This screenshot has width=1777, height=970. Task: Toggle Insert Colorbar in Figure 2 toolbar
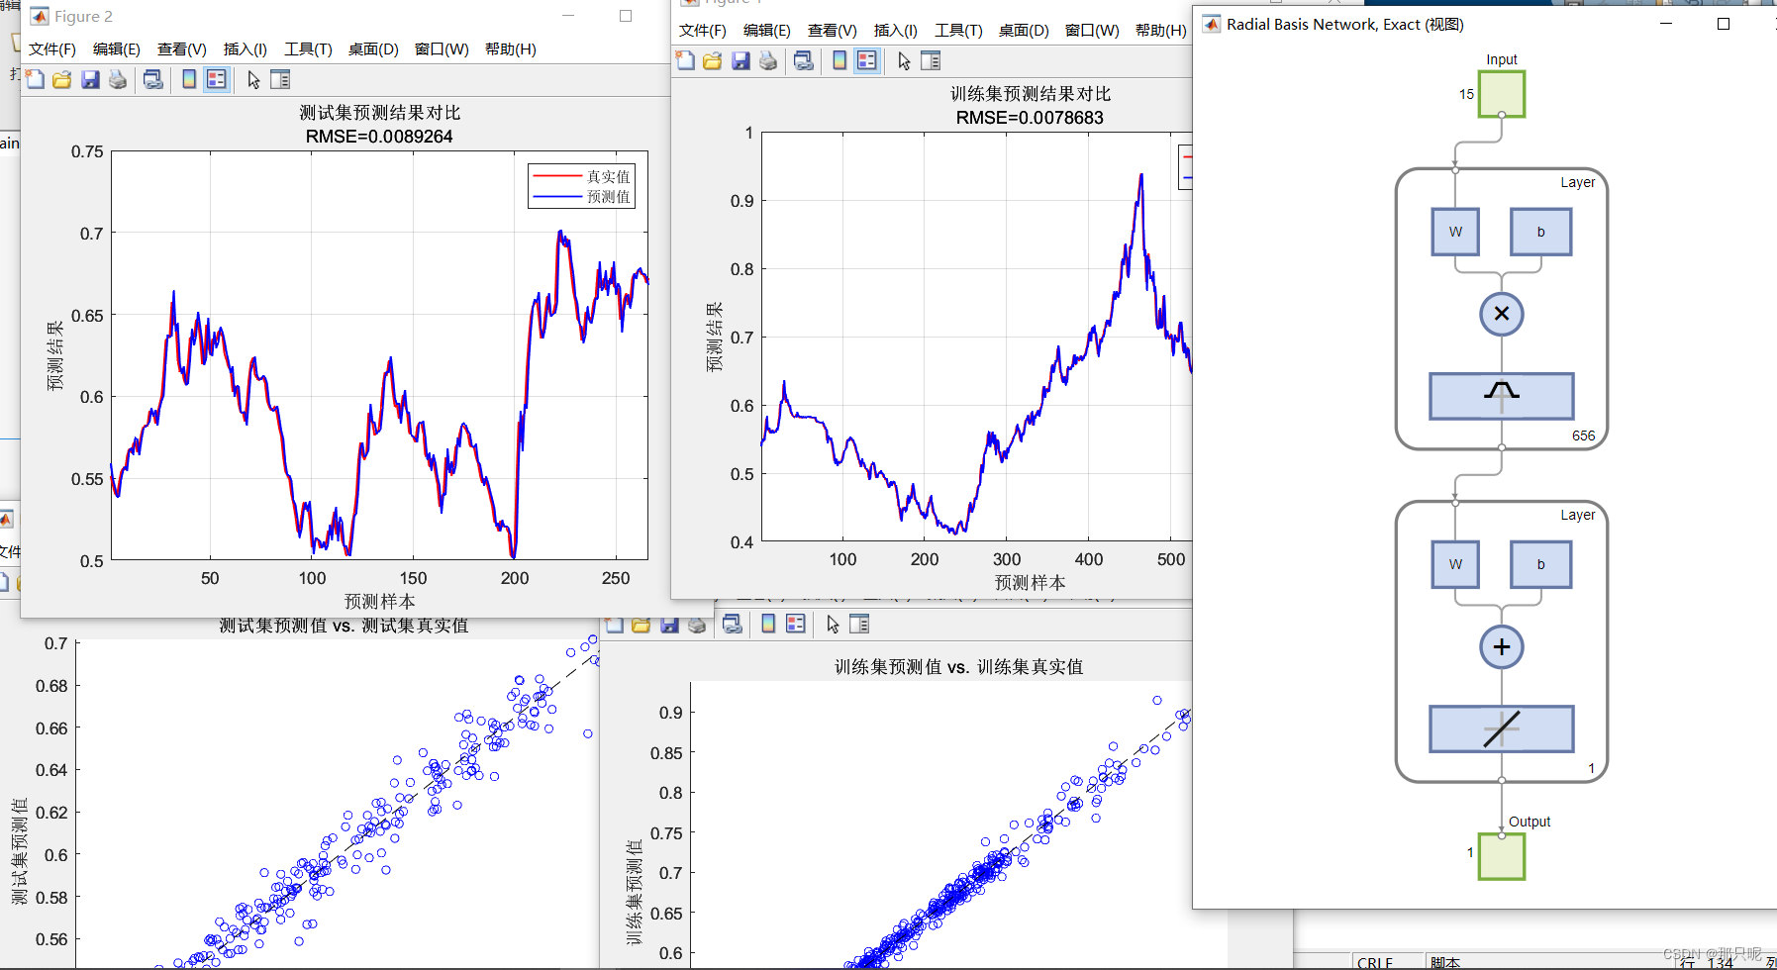[189, 80]
